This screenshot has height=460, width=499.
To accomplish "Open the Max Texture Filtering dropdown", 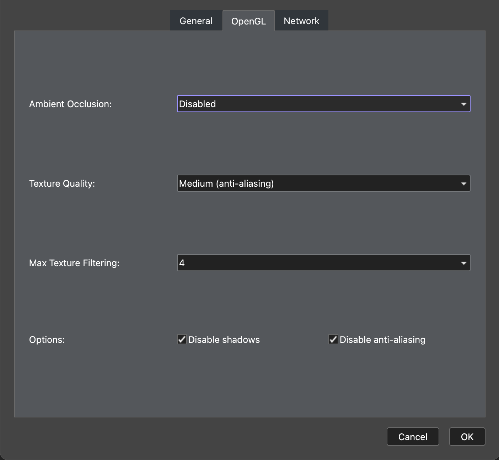I will tap(323, 263).
